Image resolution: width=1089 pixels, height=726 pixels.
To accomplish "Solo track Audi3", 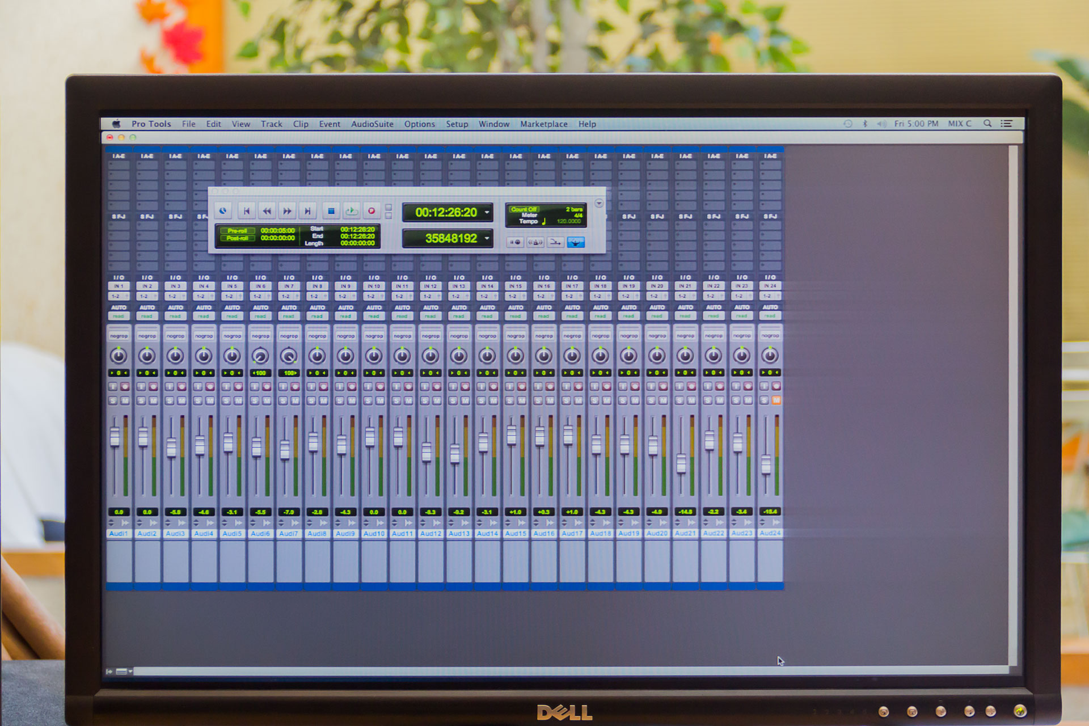I will pos(170,400).
